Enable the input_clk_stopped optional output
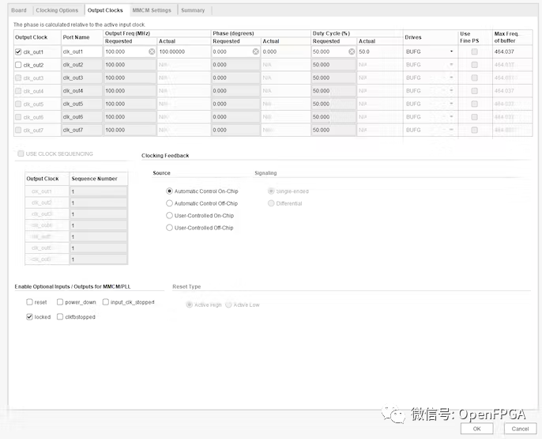 tap(106, 302)
